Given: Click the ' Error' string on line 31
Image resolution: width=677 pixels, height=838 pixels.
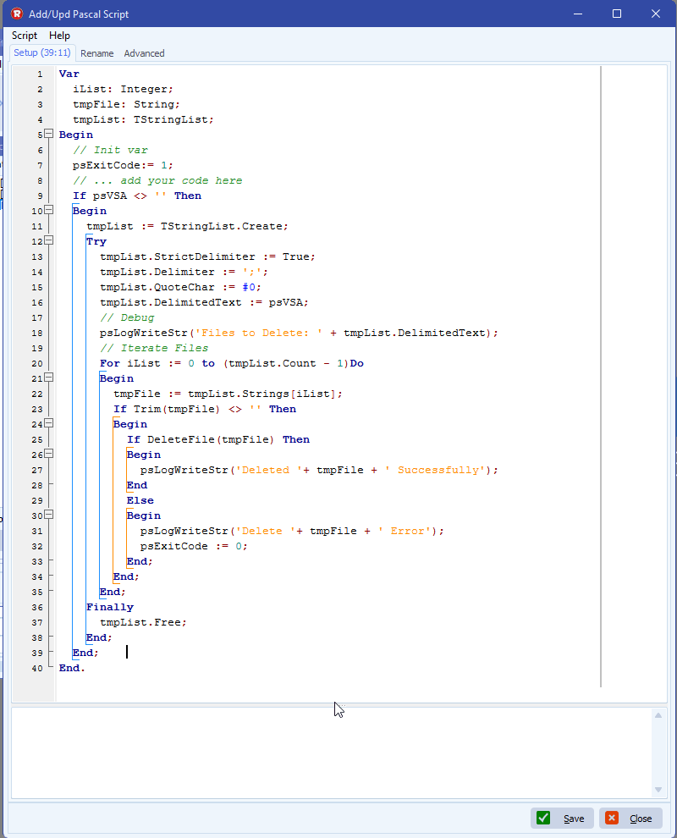Looking at the screenshot, I should pos(405,531).
